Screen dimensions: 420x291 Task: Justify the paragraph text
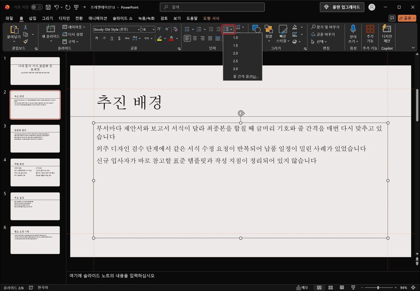(x=210, y=38)
